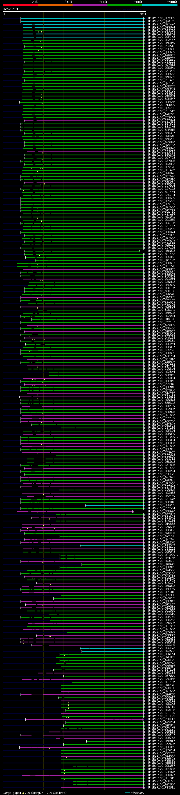
Task: Select the UniRef100_Q5GMM0 label
Action: point(161,43)
